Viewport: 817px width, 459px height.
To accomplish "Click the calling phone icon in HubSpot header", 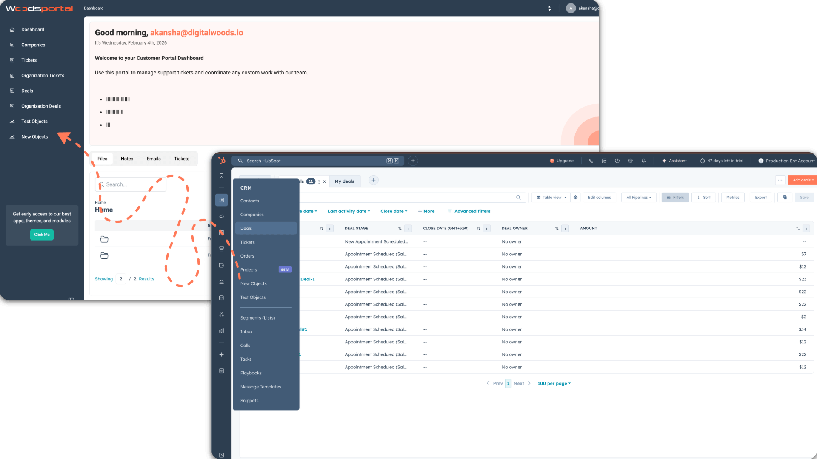I will (591, 161).
